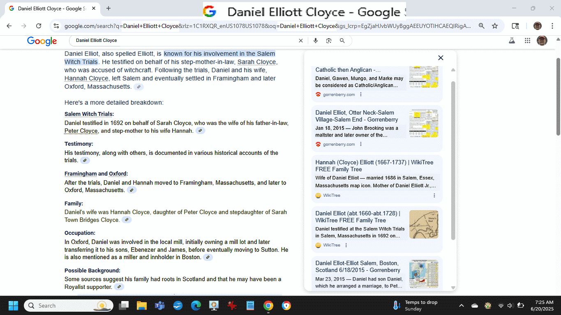
Task: Click the Google search input field
Action: (185, 41)
